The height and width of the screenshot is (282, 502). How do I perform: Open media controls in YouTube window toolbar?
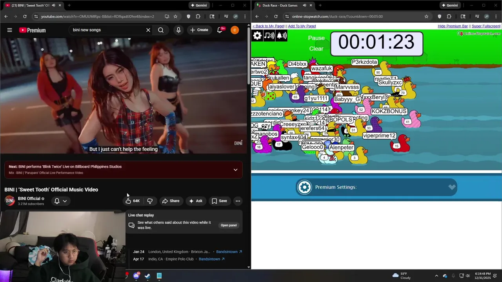(226, 16)
